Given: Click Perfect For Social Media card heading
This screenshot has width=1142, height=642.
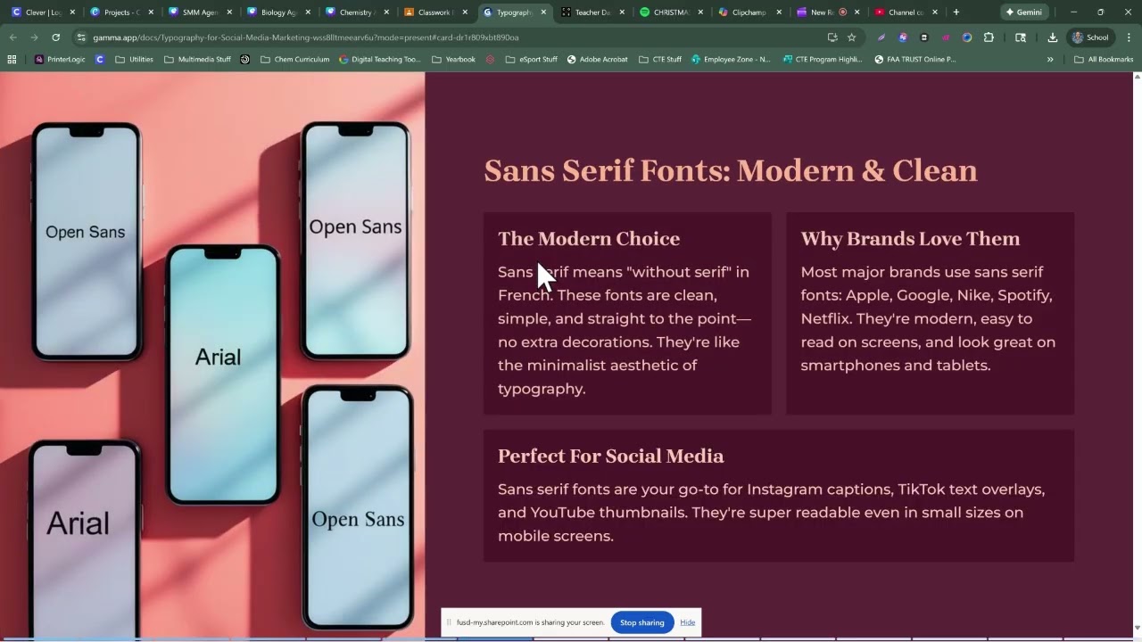Looking at the screenshot, I should 610,456.
